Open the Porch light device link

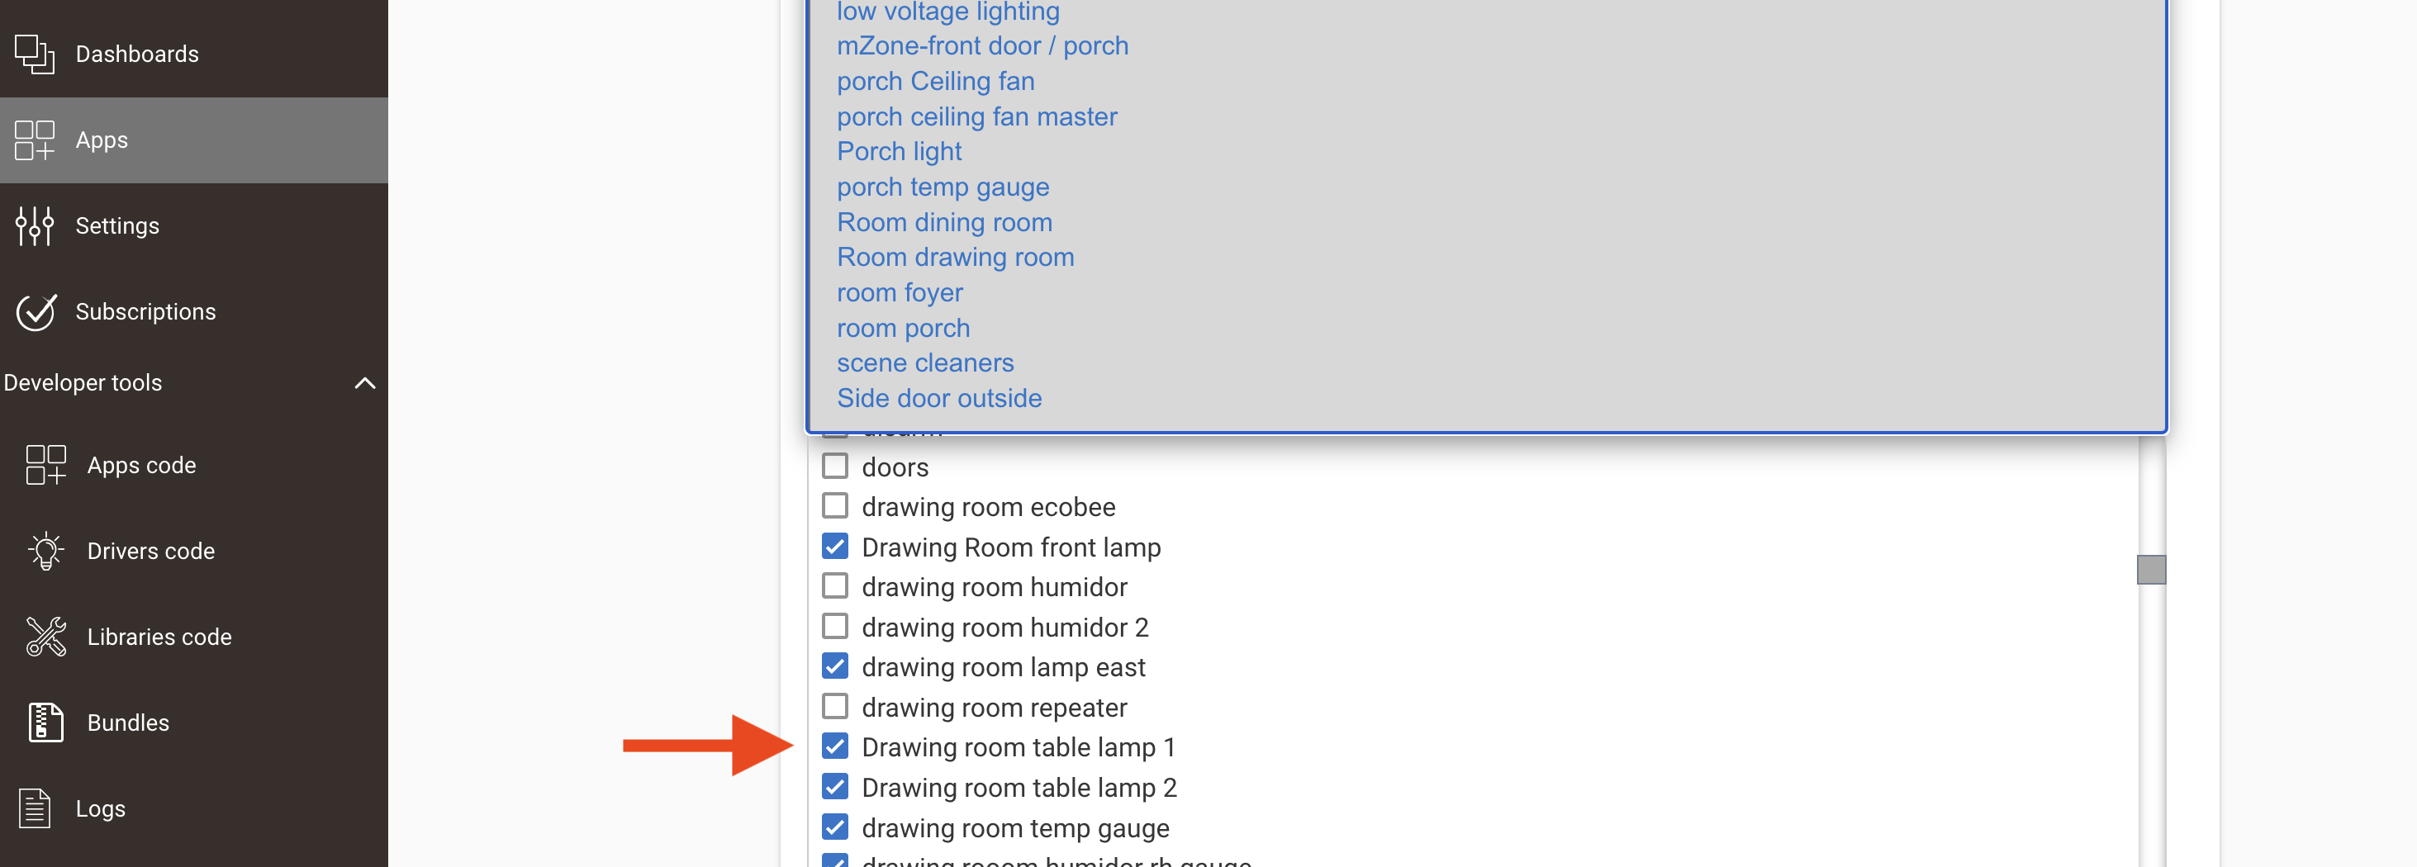[899, 151]
